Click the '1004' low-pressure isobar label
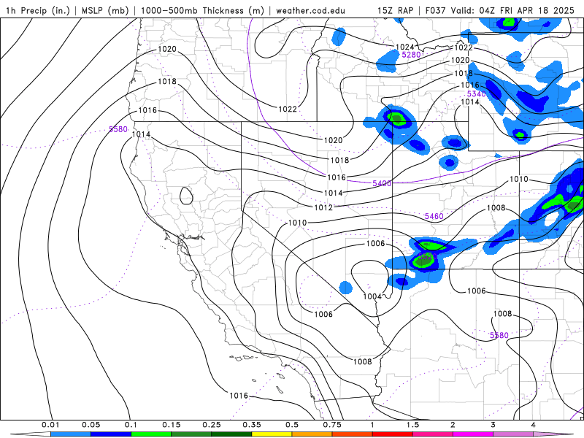 372,296
